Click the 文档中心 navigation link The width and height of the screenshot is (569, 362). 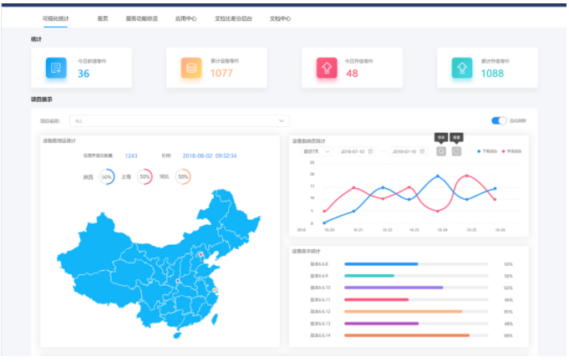pyautogui.click(x=281, y=17)
